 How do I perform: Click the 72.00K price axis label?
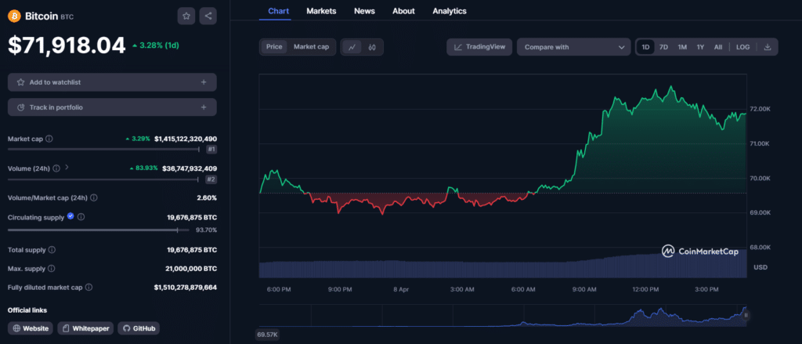pos(760,109)
